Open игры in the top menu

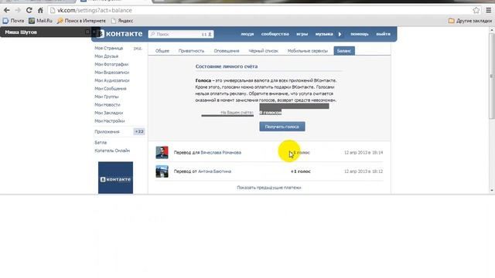(302, 34)
